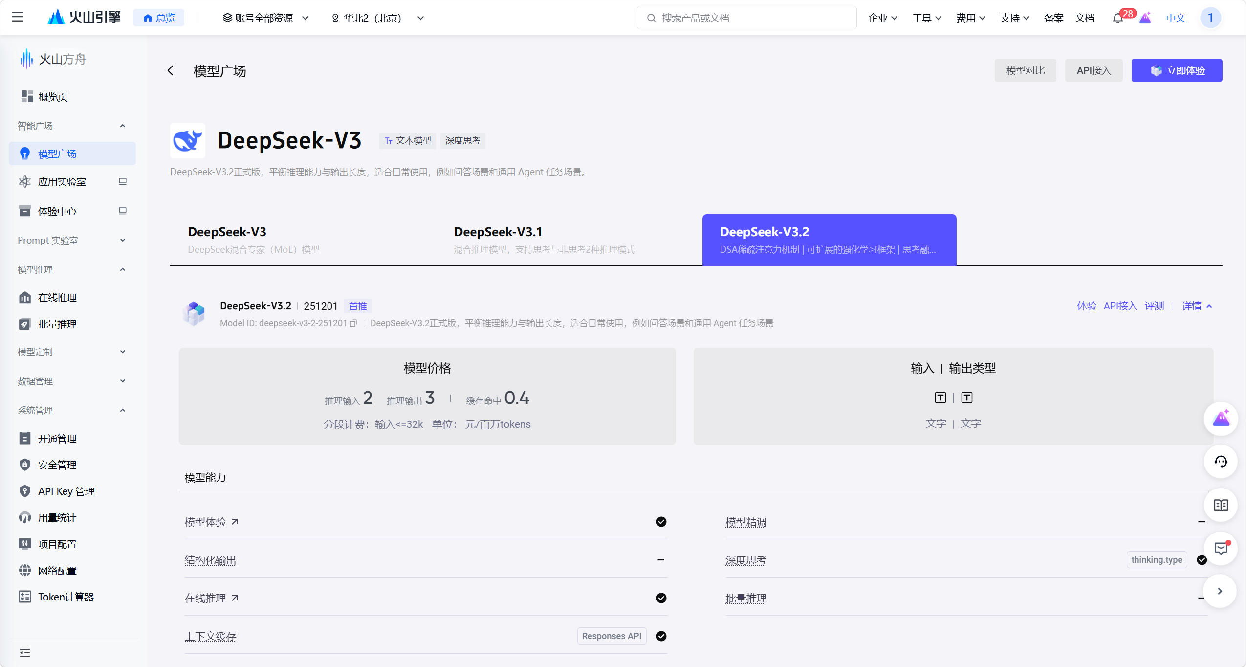Viewport: 1246px width, 667px height.
Task: Open 概览页 in sidebar
Action: pos(73,97)
